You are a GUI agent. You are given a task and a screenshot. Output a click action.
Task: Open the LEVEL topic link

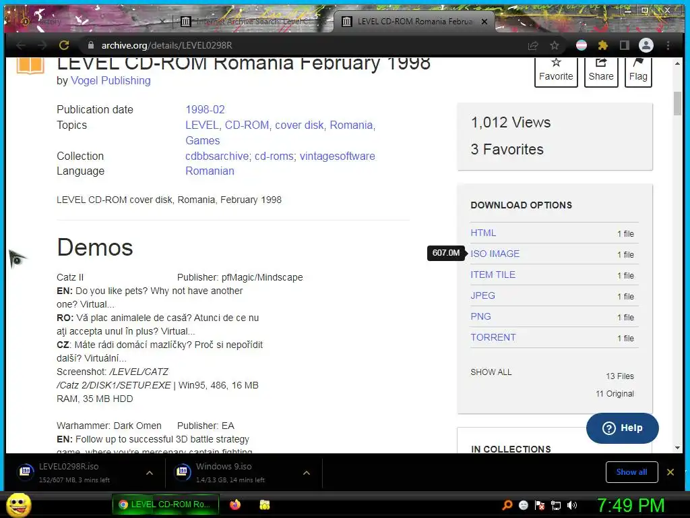[x=202, y=125]
